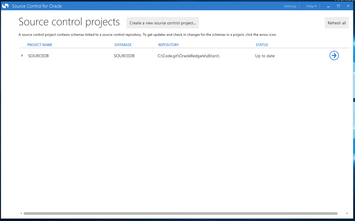Click the C:\Code.git repository path

(x=189, y=56)
